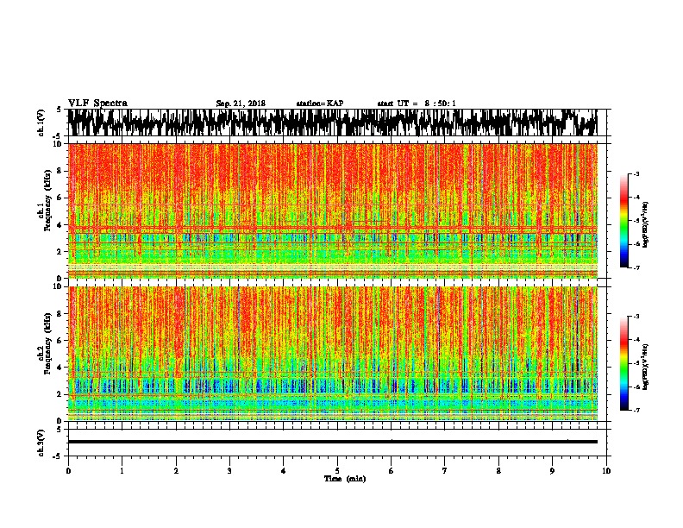683x528 pixels.
Task: Click the "ch.1 Frequency (kHz)" axis label
Action: 47,201
